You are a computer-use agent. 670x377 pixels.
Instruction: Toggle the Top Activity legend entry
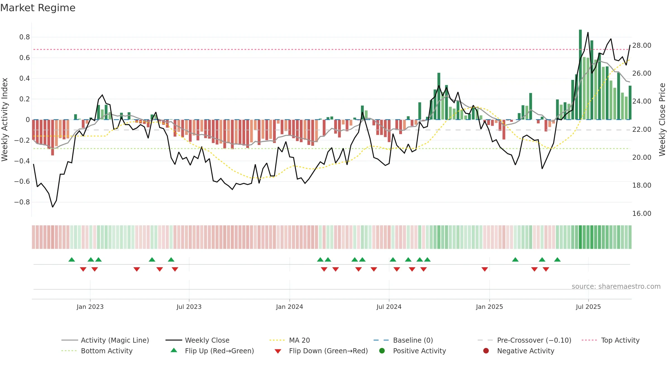point(611,340)
